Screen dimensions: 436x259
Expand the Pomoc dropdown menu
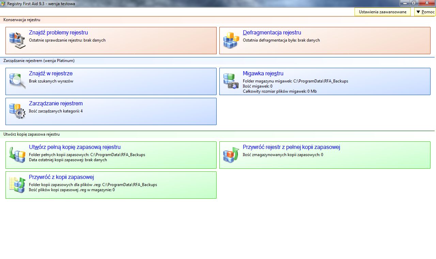[x=425, y=12]
